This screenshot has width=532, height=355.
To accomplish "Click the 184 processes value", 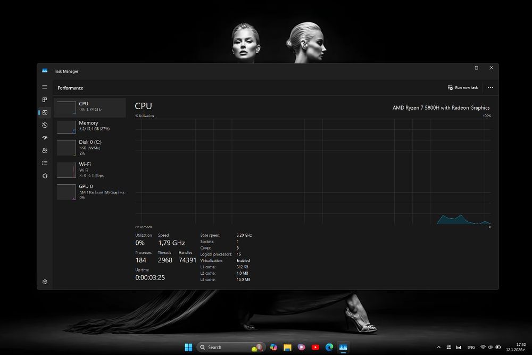I will 141,260.
